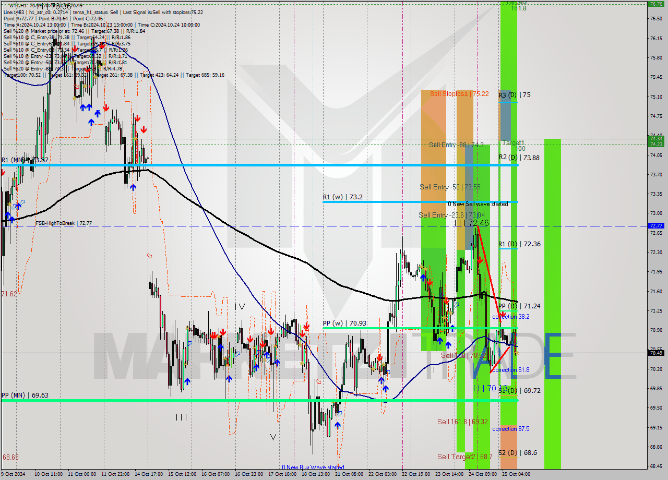Click the '9 Oct 2024' date on time axis
This screenshot has height=480, width=668.
click(13, 474)
